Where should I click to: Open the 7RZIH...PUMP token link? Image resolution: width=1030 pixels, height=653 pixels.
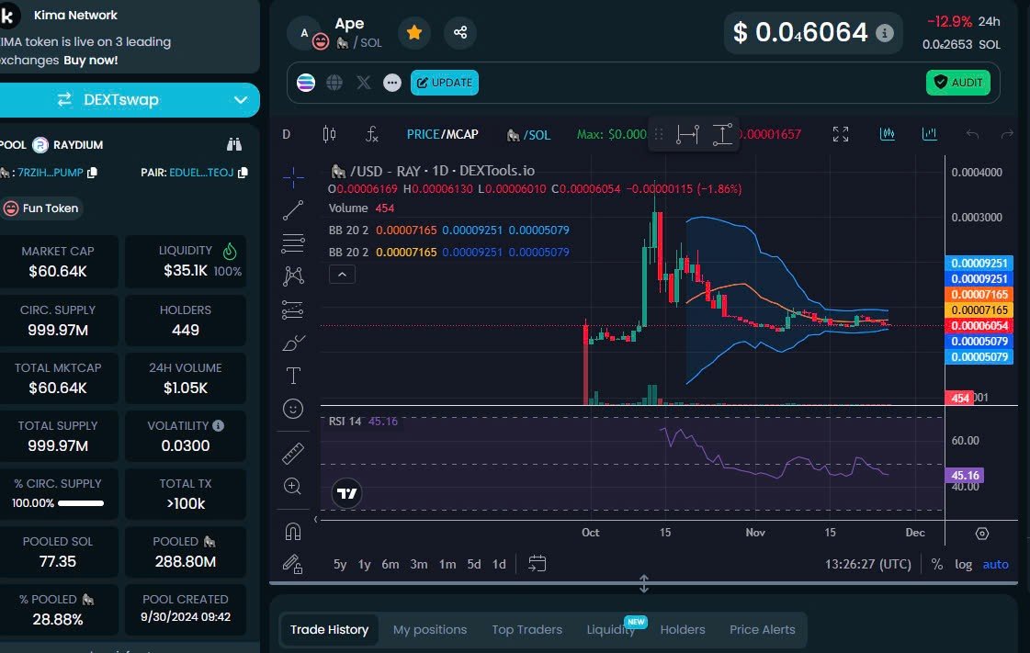click(50, 173)
